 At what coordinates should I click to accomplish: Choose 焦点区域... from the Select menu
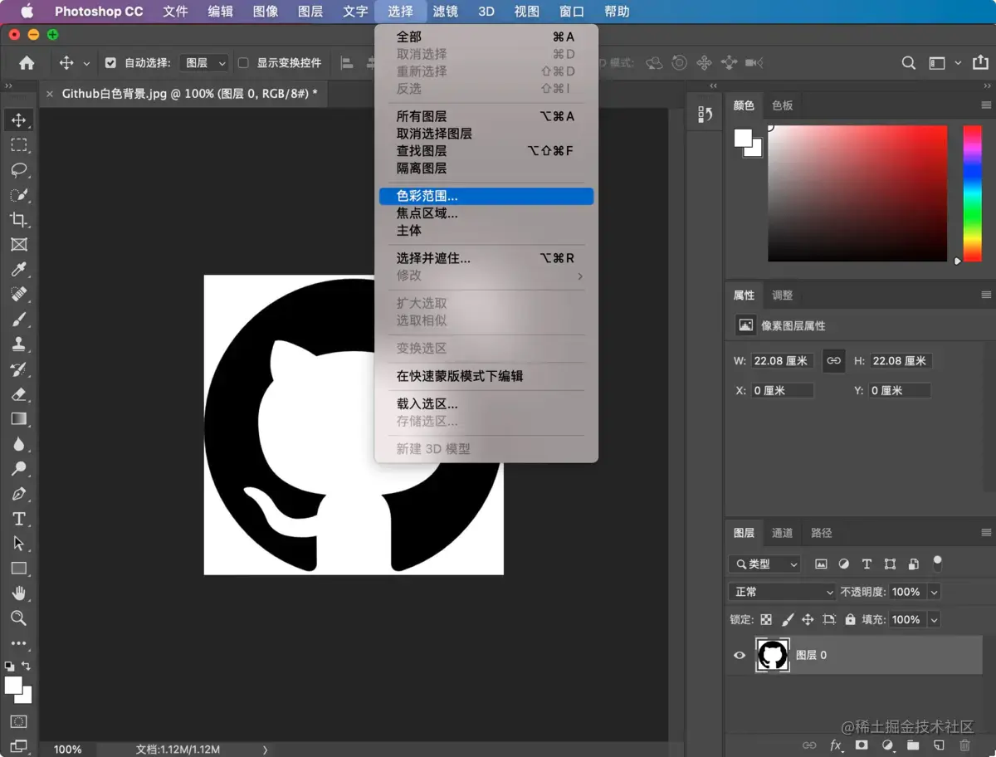pyautogui.click(x=487, y=213)
